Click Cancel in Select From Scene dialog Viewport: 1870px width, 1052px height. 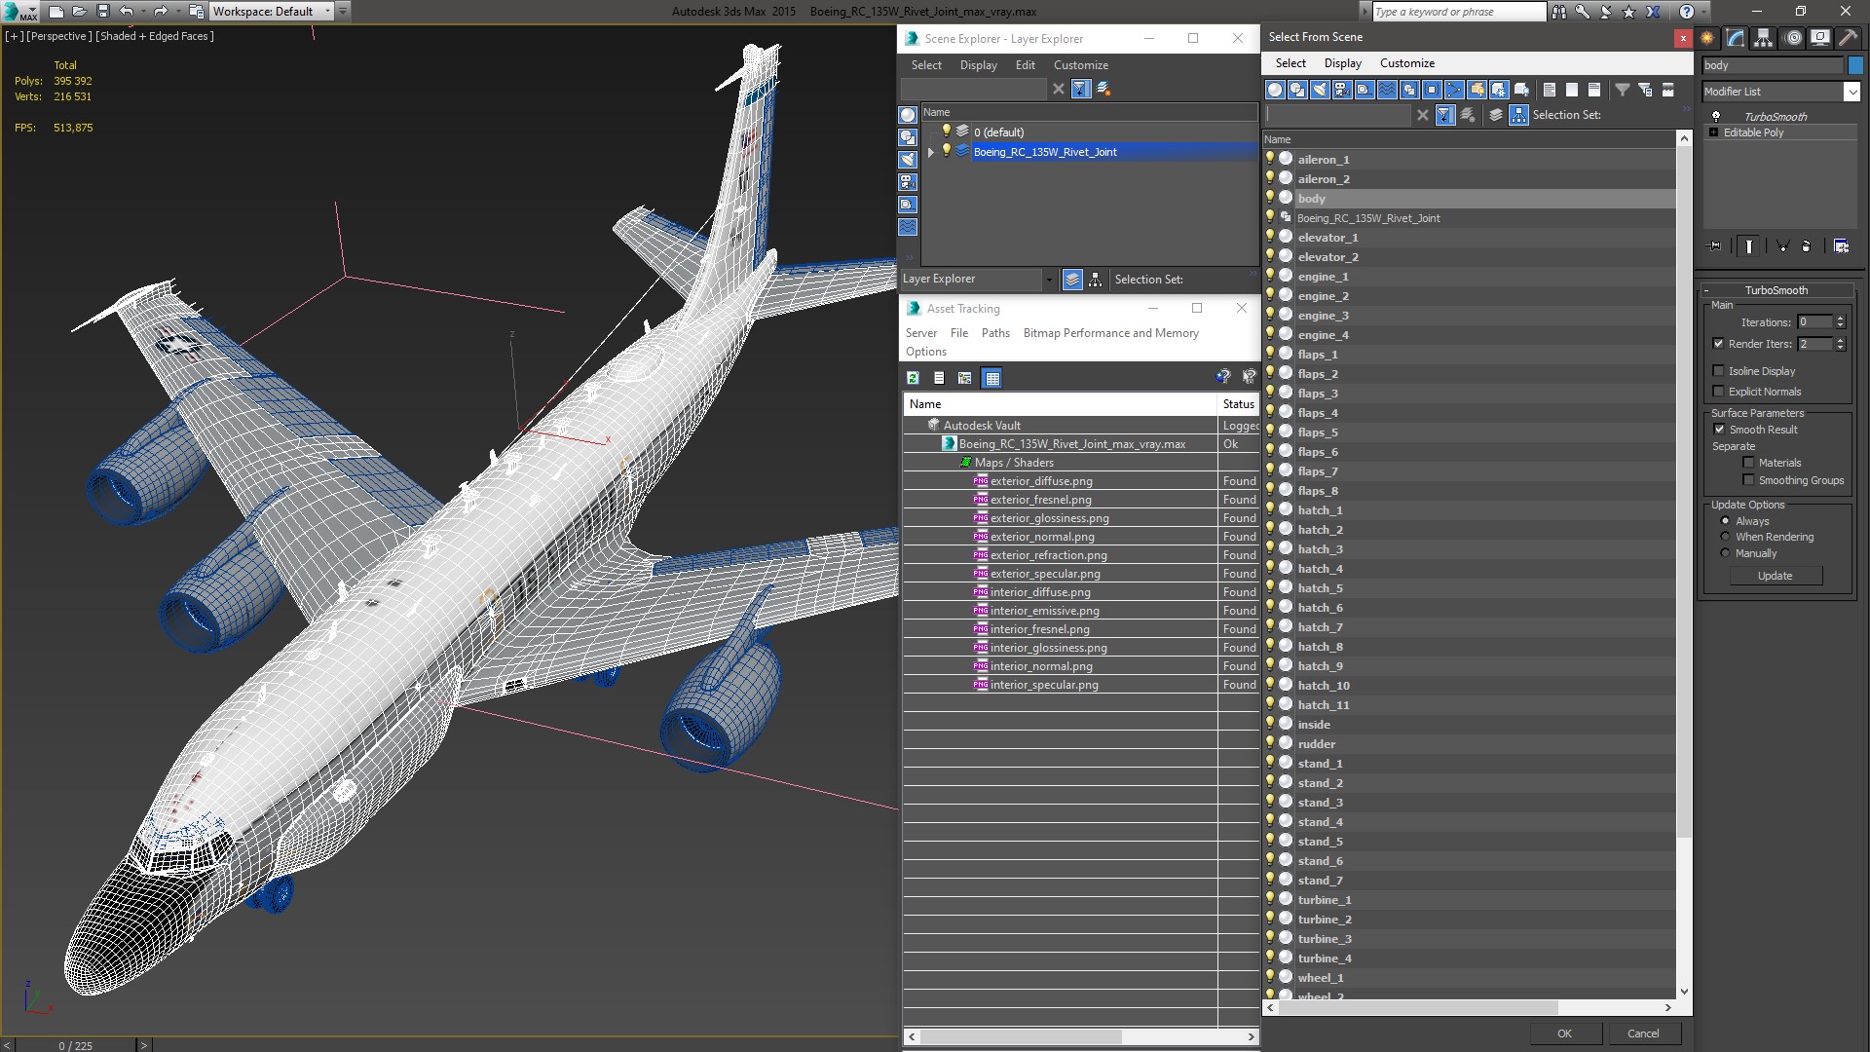(x=1643, y=1033)
